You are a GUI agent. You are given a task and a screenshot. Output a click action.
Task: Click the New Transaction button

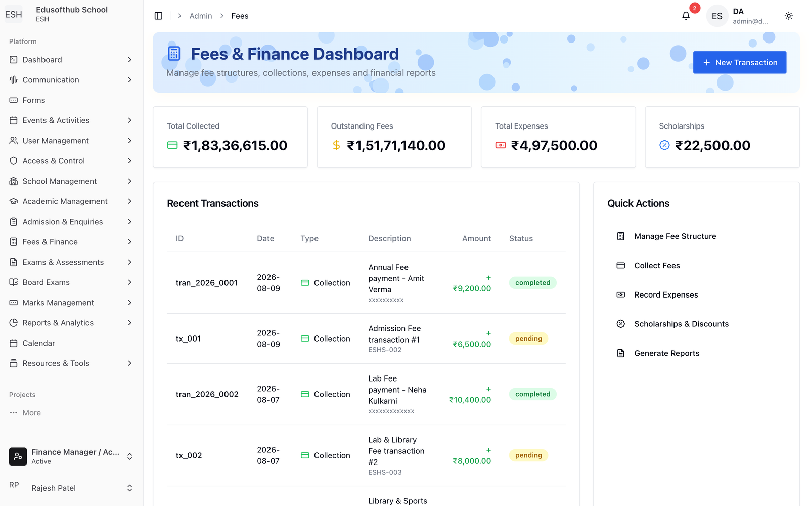click(740, 62)
